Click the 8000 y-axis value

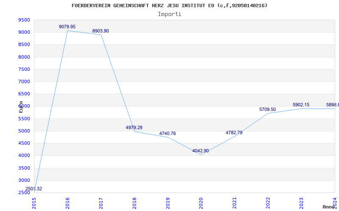24,57
